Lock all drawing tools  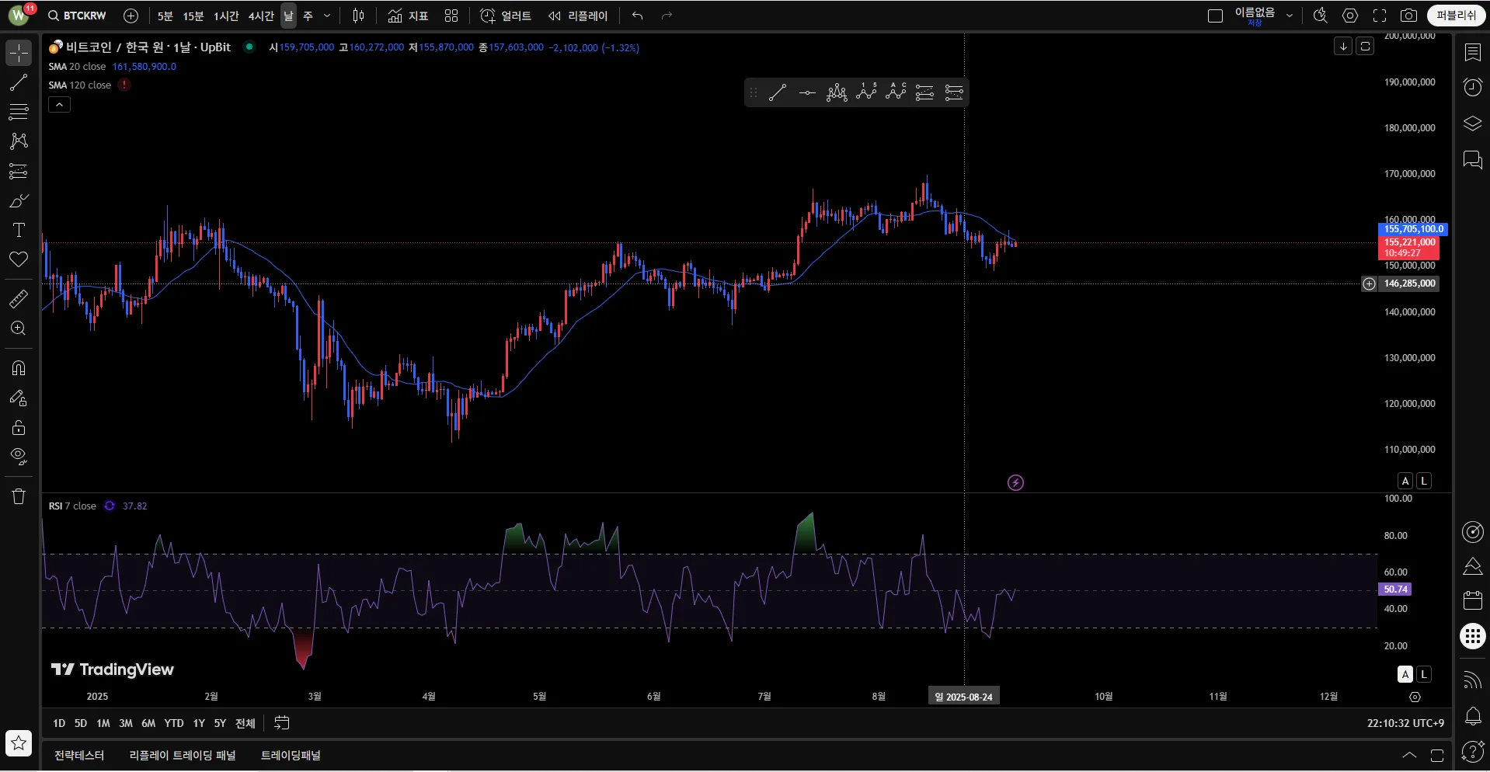click(x=19, y=428)
